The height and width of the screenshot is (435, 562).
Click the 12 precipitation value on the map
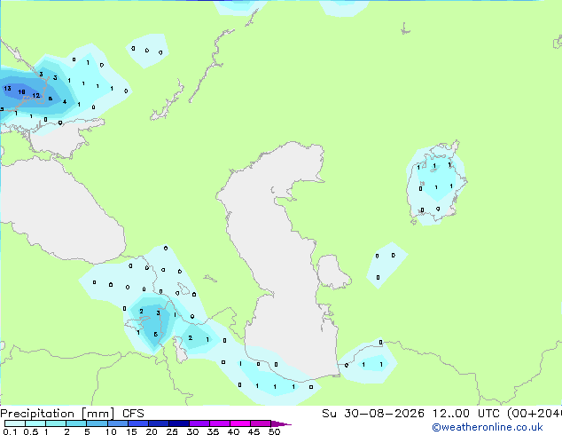click(35, 96)
